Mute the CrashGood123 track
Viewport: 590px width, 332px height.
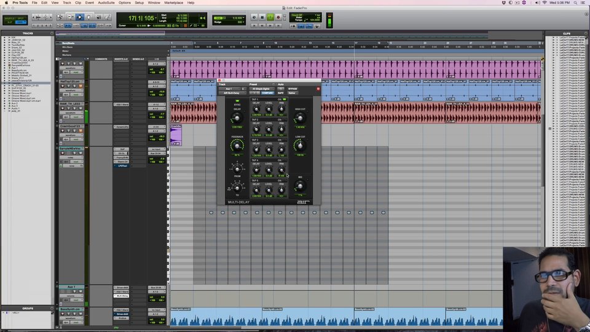(81, 130)
